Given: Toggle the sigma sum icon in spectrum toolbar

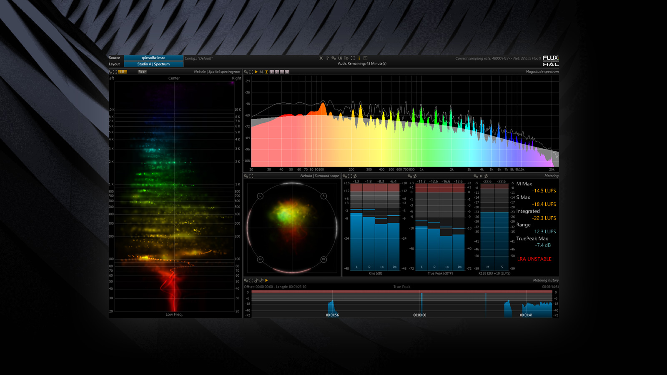Looking at the screenshot, I should coord(266,72).
